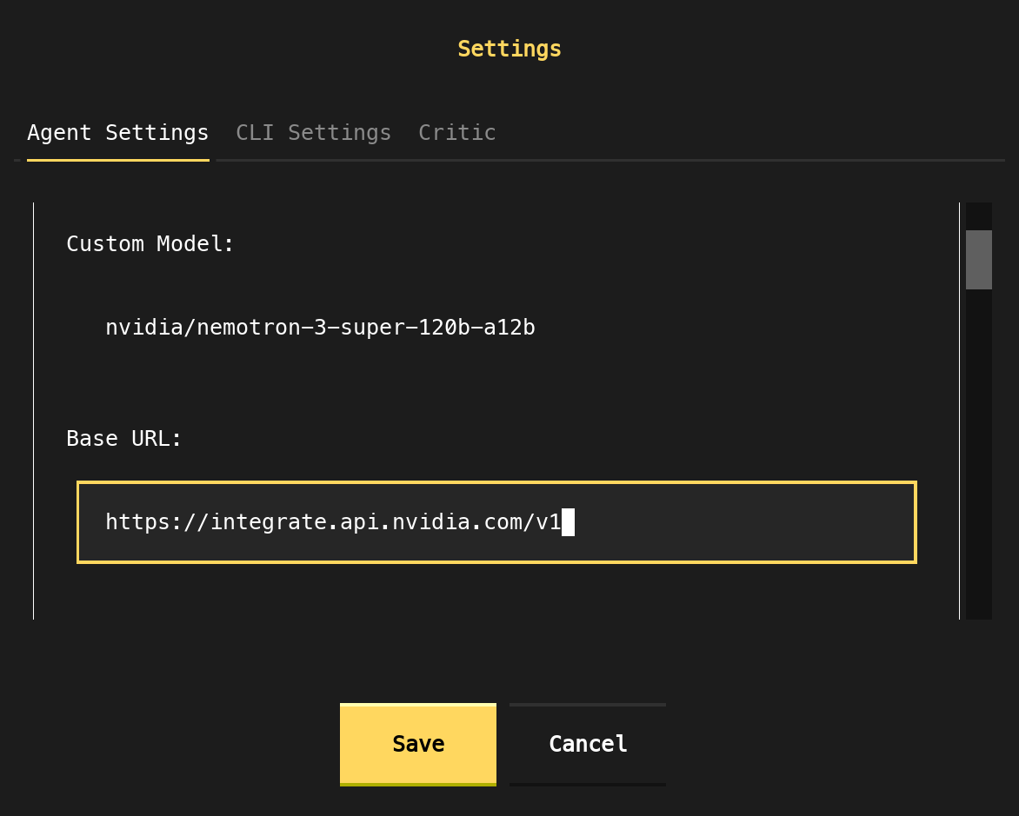Viewport: 1019px width, 816px height.
Task: Focus the Custom Model value nvidia/nemotron-3-super-120b-a12b
Action: point(320,328)
